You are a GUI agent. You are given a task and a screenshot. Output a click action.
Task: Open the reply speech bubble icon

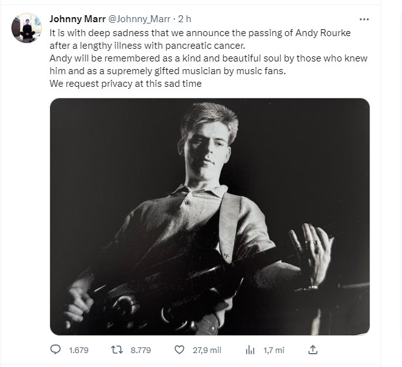[x=56, y=349]
